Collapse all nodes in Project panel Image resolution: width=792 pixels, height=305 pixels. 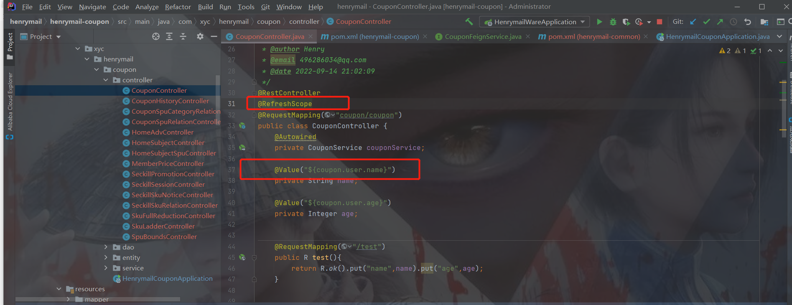[183, 37]
